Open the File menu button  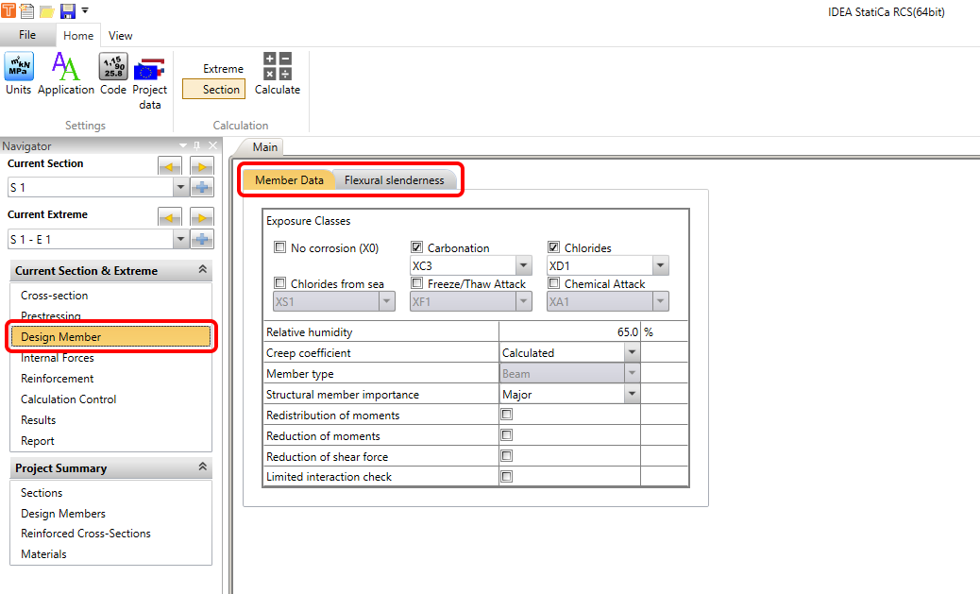[x=27, y=35]
